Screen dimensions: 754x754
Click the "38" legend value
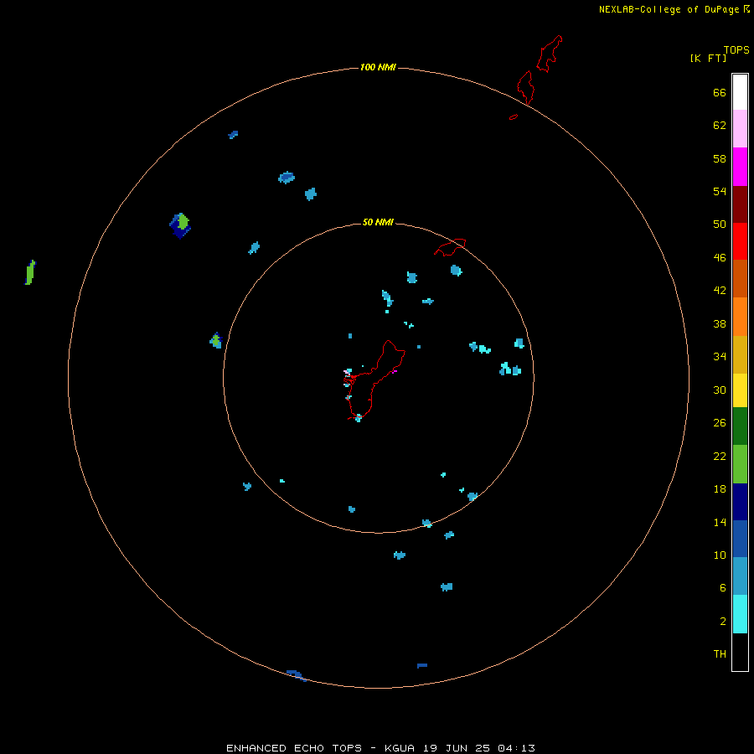click(720, 323)
